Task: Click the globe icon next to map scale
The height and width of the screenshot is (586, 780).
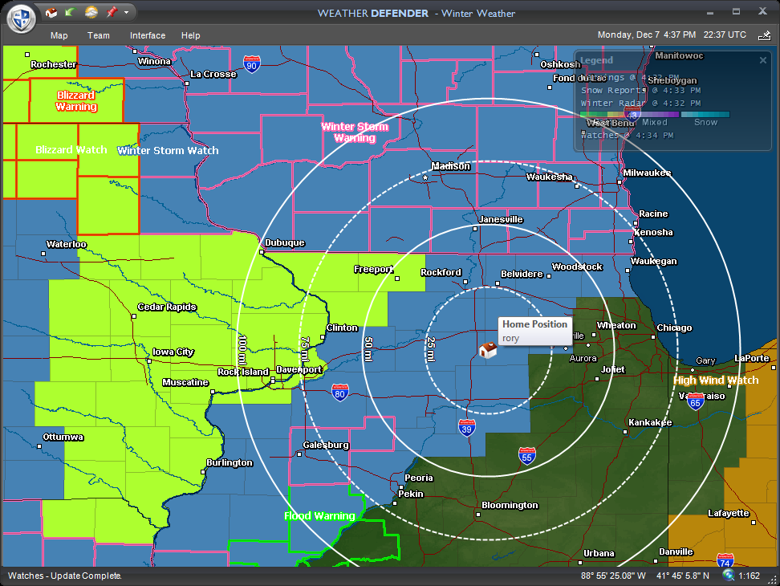Action: (729, 576)
